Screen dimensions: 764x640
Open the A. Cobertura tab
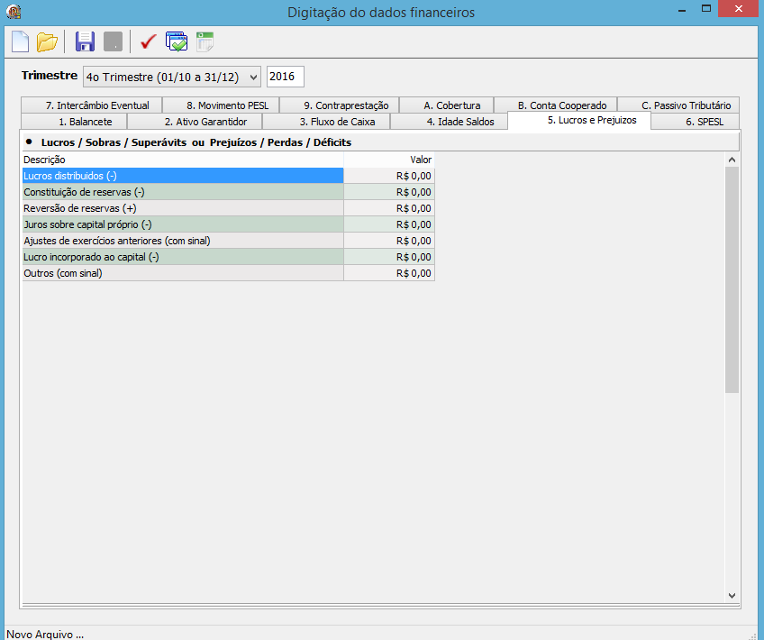pyautogui.click(x=447, y=105)
